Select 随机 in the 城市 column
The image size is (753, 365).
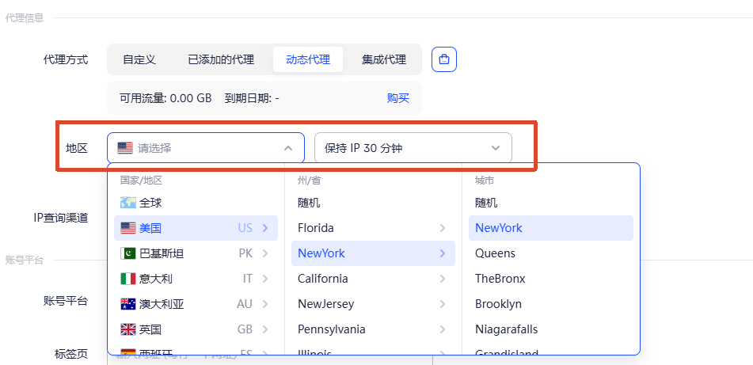click(551, 203)
